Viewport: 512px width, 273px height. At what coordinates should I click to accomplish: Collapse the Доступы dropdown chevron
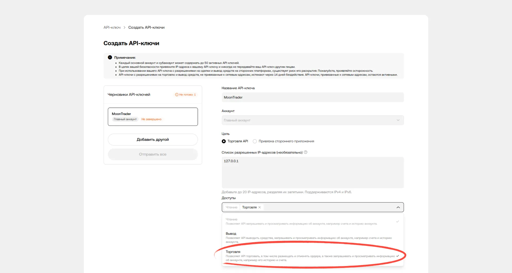click(x=398, y=207)
